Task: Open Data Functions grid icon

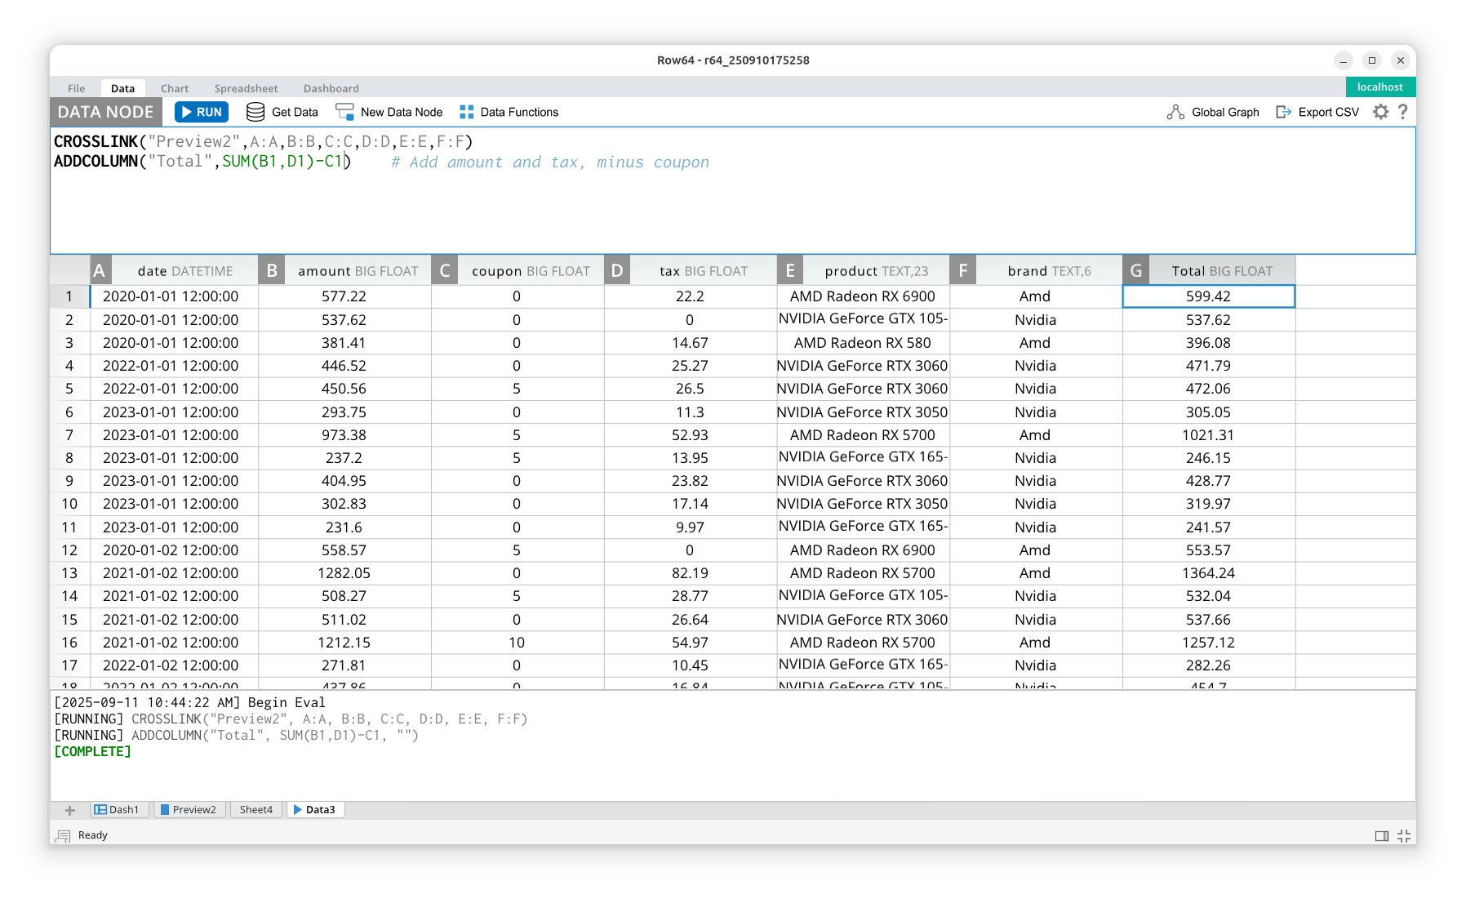Action: point(466,112)
